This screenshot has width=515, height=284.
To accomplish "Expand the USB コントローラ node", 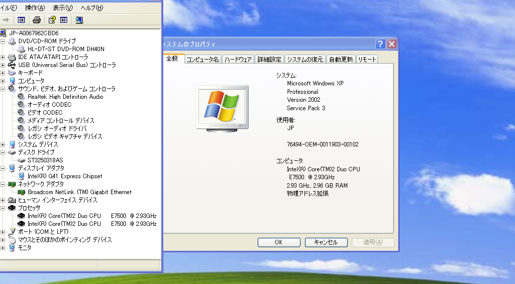I will point(2,65).
